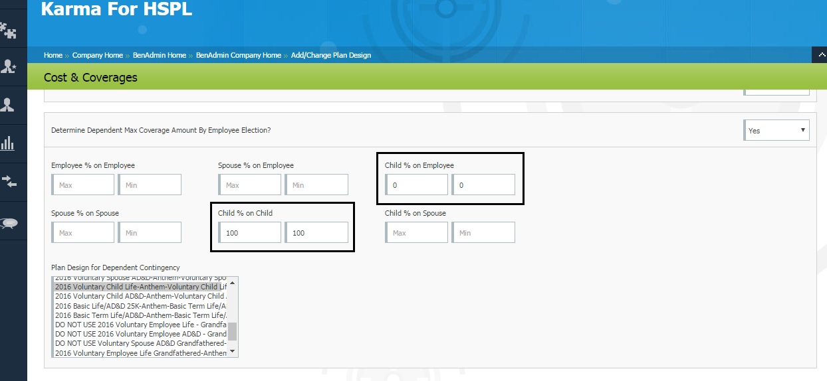Click Child % on Child first field
The height and width of the screenshot is (381, 827).
pyautogui.click(x=250, y=233)
